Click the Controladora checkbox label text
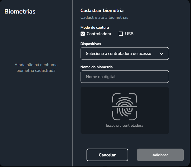This screenshot has width=191, height=167. [99, 34]
